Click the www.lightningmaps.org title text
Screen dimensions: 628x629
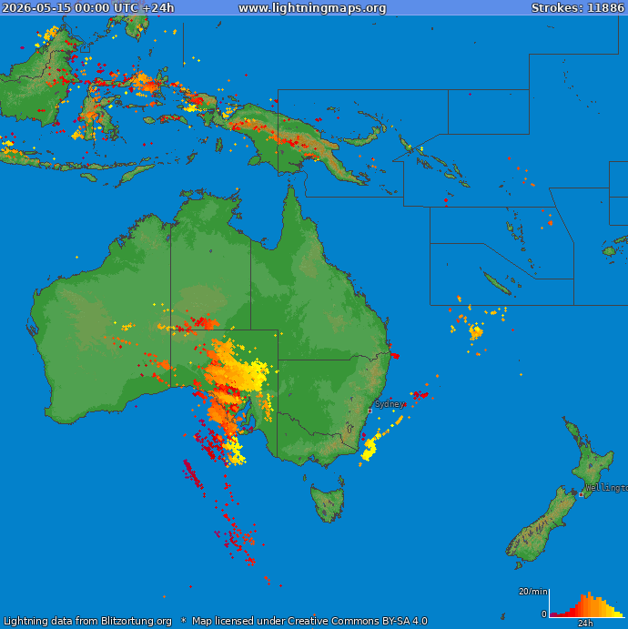click(312, 7)
